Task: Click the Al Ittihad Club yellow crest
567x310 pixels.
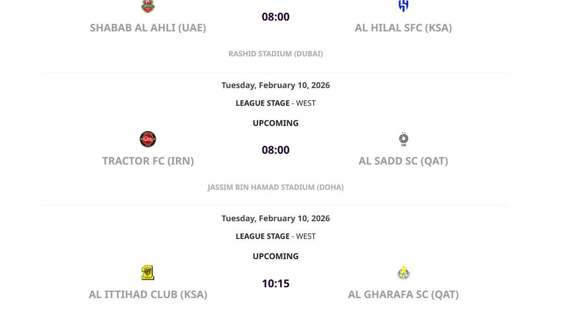Action: point(148,272)
